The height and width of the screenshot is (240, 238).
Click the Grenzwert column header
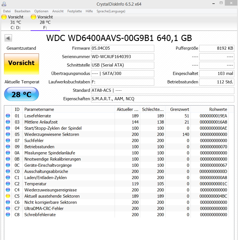click(178, 109)
